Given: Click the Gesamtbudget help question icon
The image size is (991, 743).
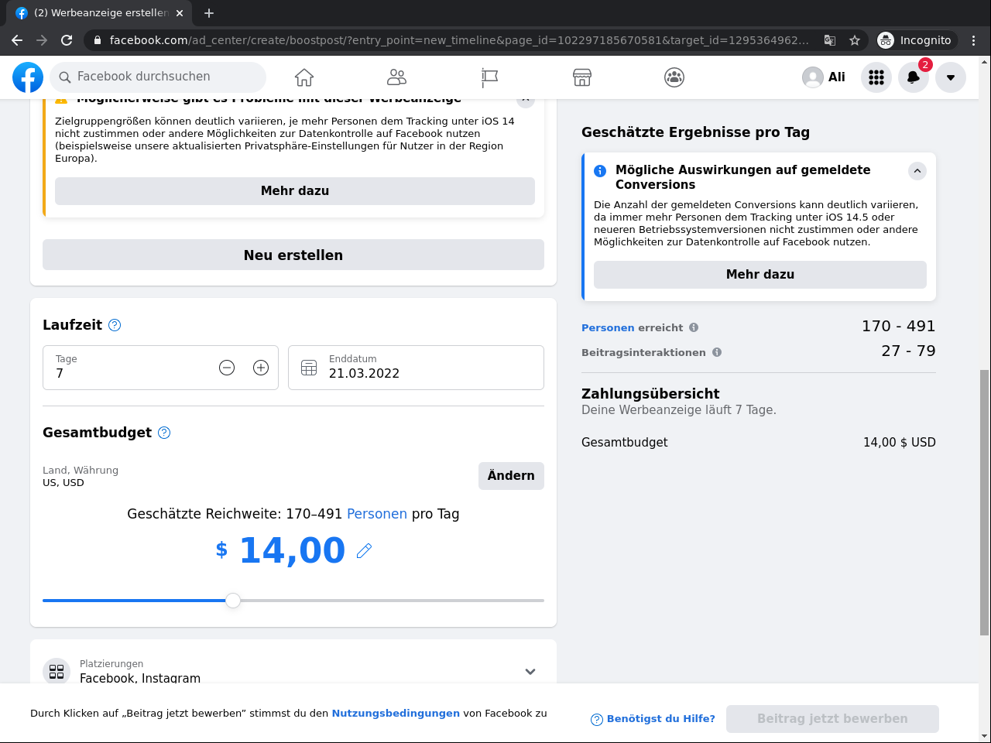Looking at the screenshot, I should point(164,433).
